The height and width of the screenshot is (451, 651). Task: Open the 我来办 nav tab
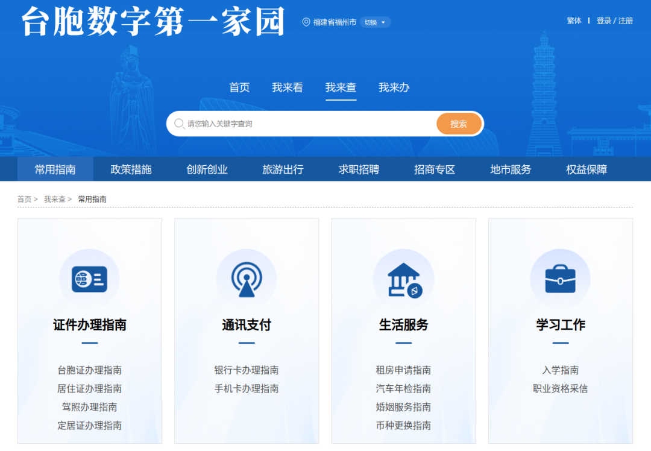click(394, 87)
